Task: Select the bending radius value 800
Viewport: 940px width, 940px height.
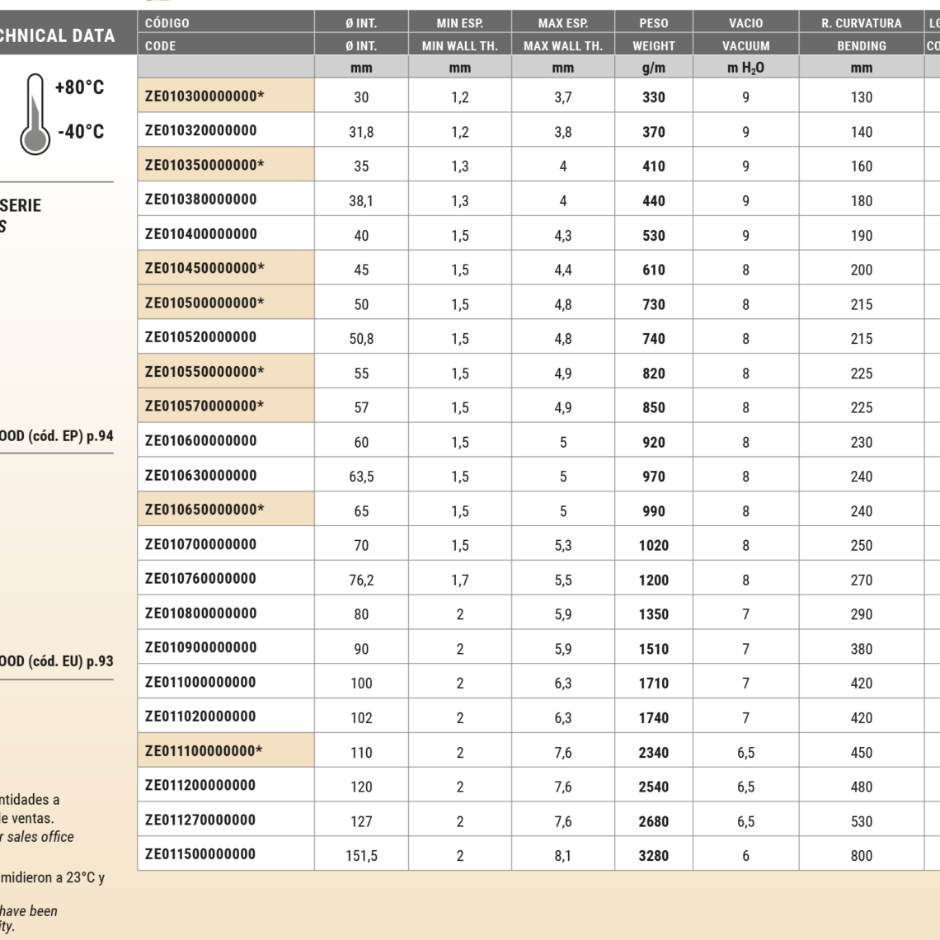Action: [861, 856]
